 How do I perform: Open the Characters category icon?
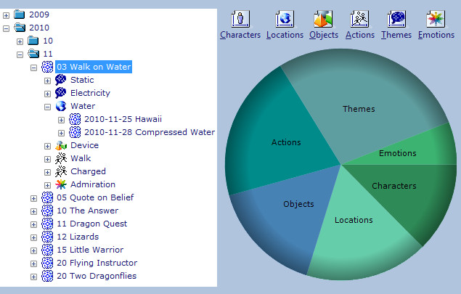coord(240,19)
